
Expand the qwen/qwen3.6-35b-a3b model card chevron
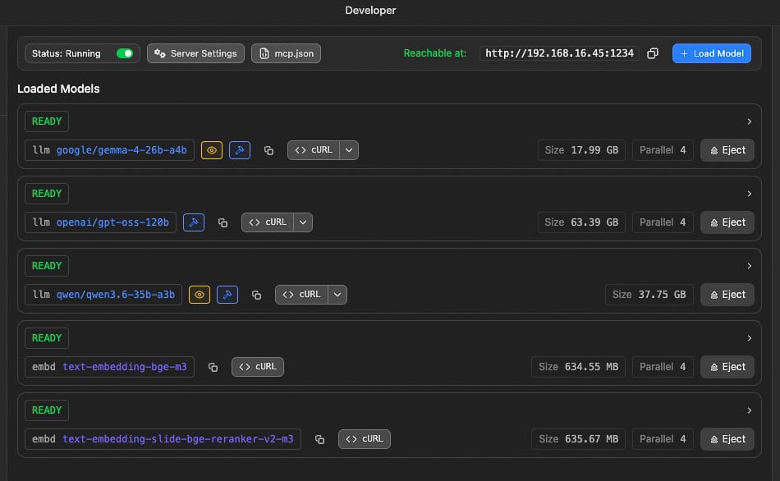coord(749,266)
